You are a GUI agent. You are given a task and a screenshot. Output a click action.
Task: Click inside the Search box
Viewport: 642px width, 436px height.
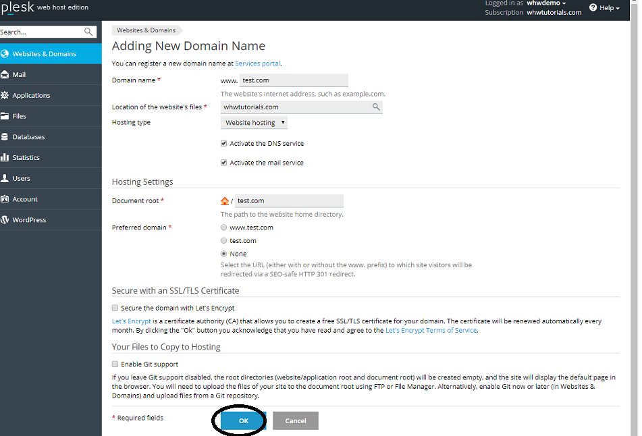point(41,31)
